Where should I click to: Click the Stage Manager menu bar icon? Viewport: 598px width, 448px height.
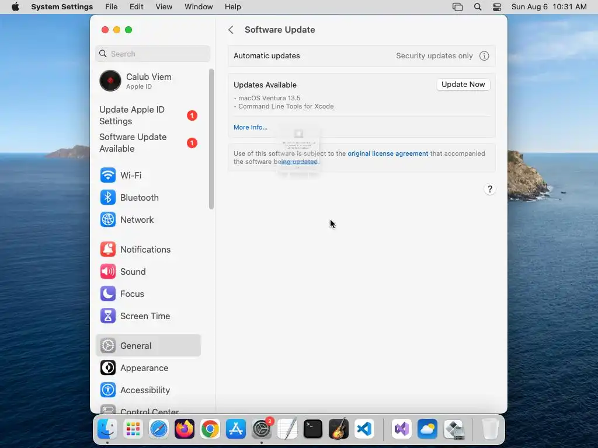[457, 7]
